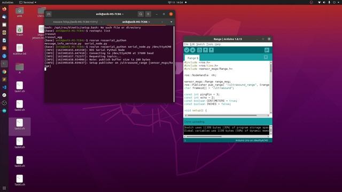Click the 'ros::NodeHandle nh;' code line
This screenshot has width=342, height=192.
[200, 75]
